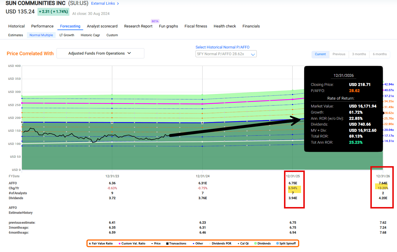
Task: Open the LT Growth sub-tab
Action: [67, 35]
